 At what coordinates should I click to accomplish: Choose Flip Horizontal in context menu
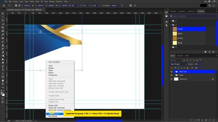[60, 114]
